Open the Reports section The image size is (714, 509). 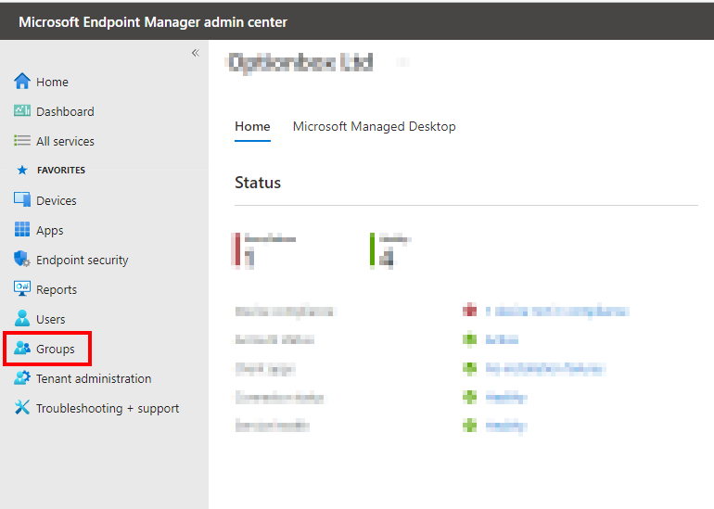click(x=57, y=289)
